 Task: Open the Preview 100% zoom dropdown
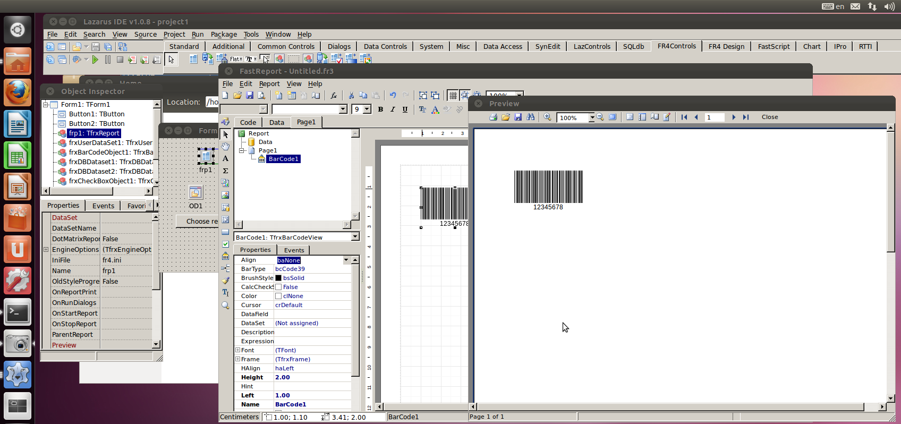click(592, 117)
